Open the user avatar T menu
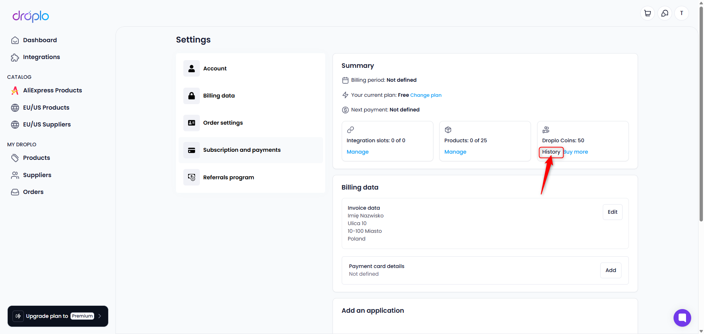The image size is (704, 334). 682,13
